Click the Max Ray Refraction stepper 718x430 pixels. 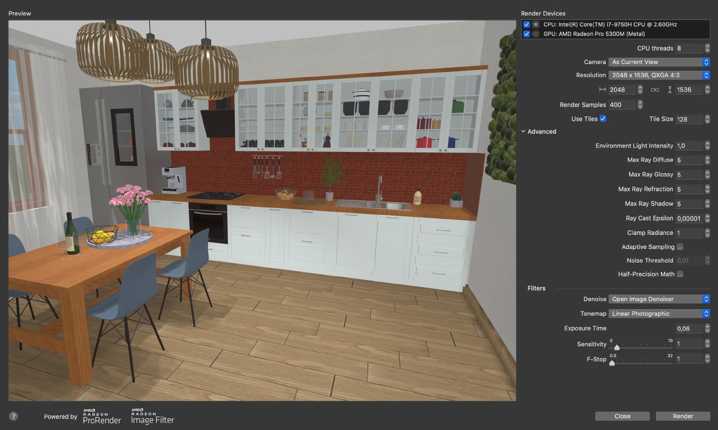(x=707, y=189)
